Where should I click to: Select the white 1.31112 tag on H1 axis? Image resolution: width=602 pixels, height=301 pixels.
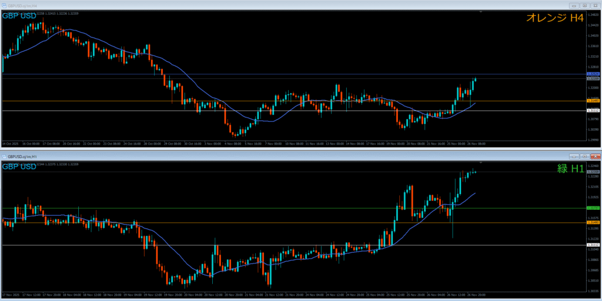click(x=593, y=245)
